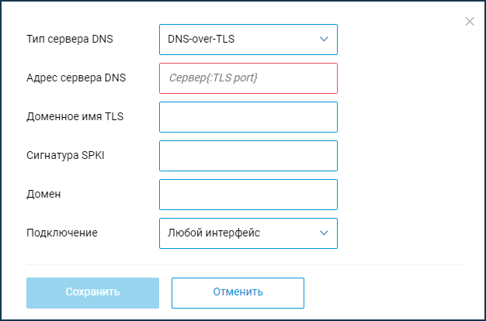Open the Любой интерфейс connection dropdown
486x321 pixels.
(x=241, y=233)
